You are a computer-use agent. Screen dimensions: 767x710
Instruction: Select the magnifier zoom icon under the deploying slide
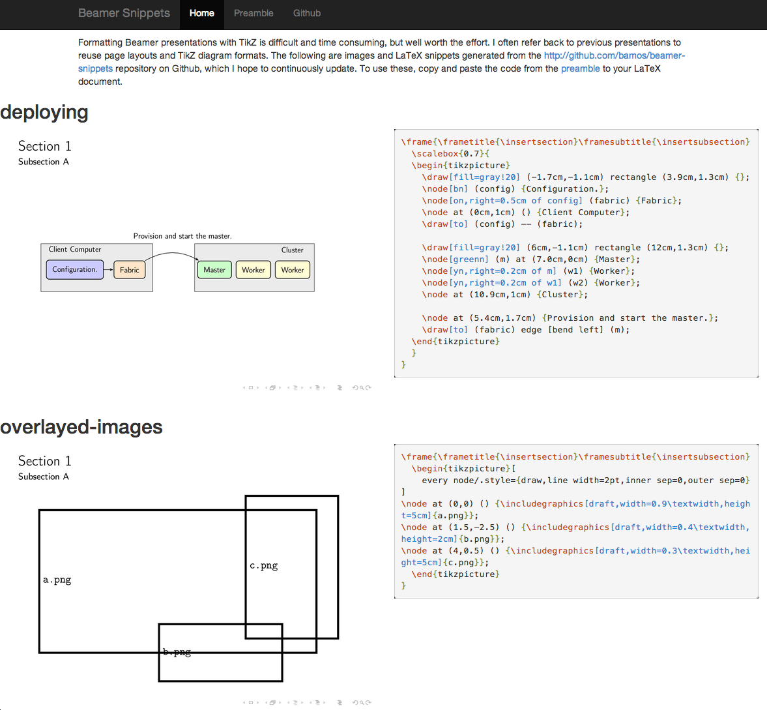point(362,387)
